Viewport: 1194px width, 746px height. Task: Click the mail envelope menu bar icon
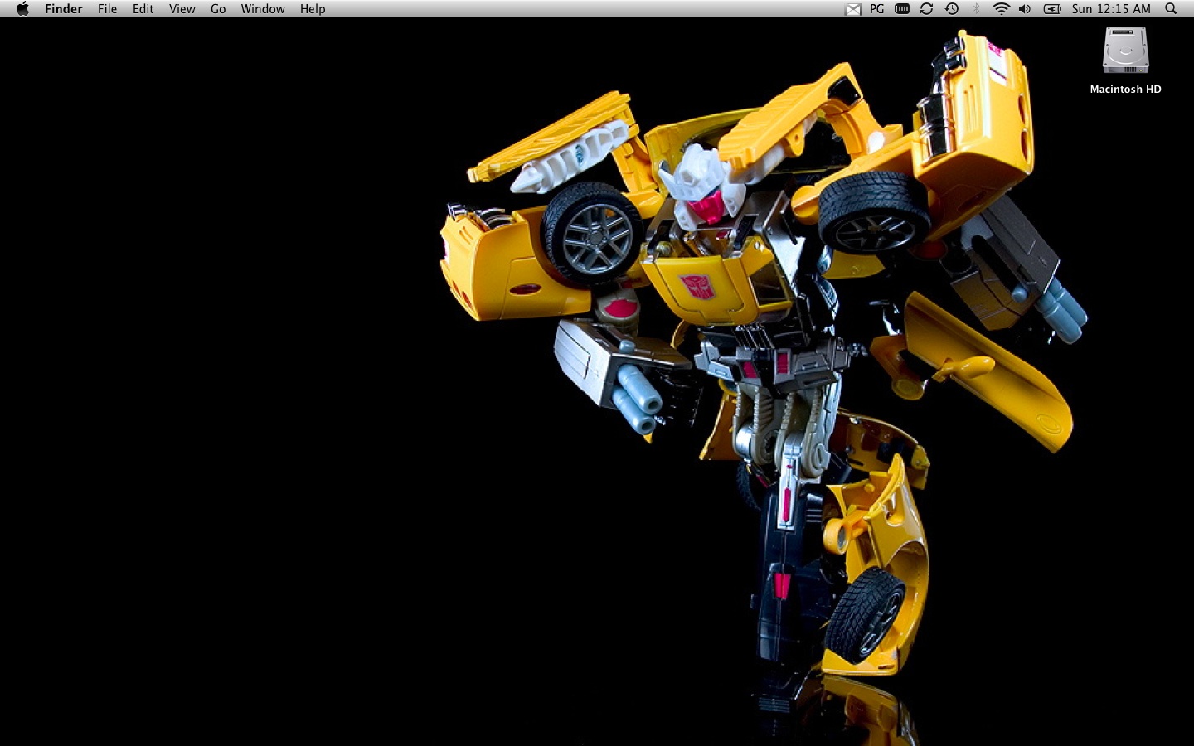(853, 9)
